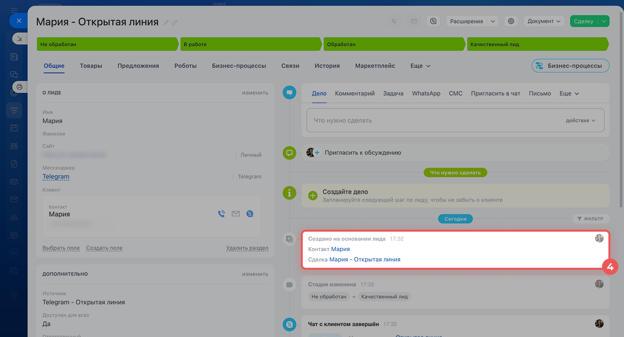Open the CRM funnel icon in the left sidebar

coord(14,110)
